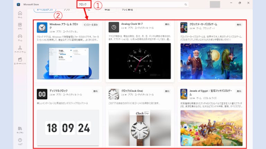
Task: Click the クロックメーカーパズルゲーム app icon
Action: click(x=184, y=27)
